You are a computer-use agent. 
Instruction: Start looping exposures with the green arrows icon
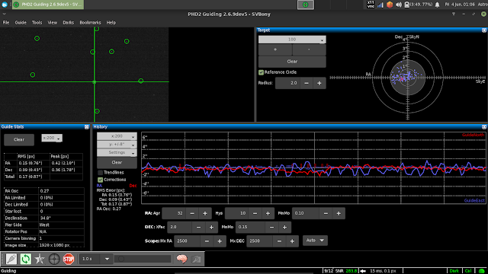25,259
